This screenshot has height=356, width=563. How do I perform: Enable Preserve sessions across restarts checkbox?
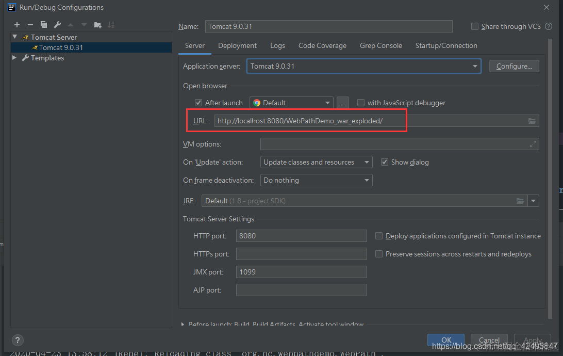379,254
